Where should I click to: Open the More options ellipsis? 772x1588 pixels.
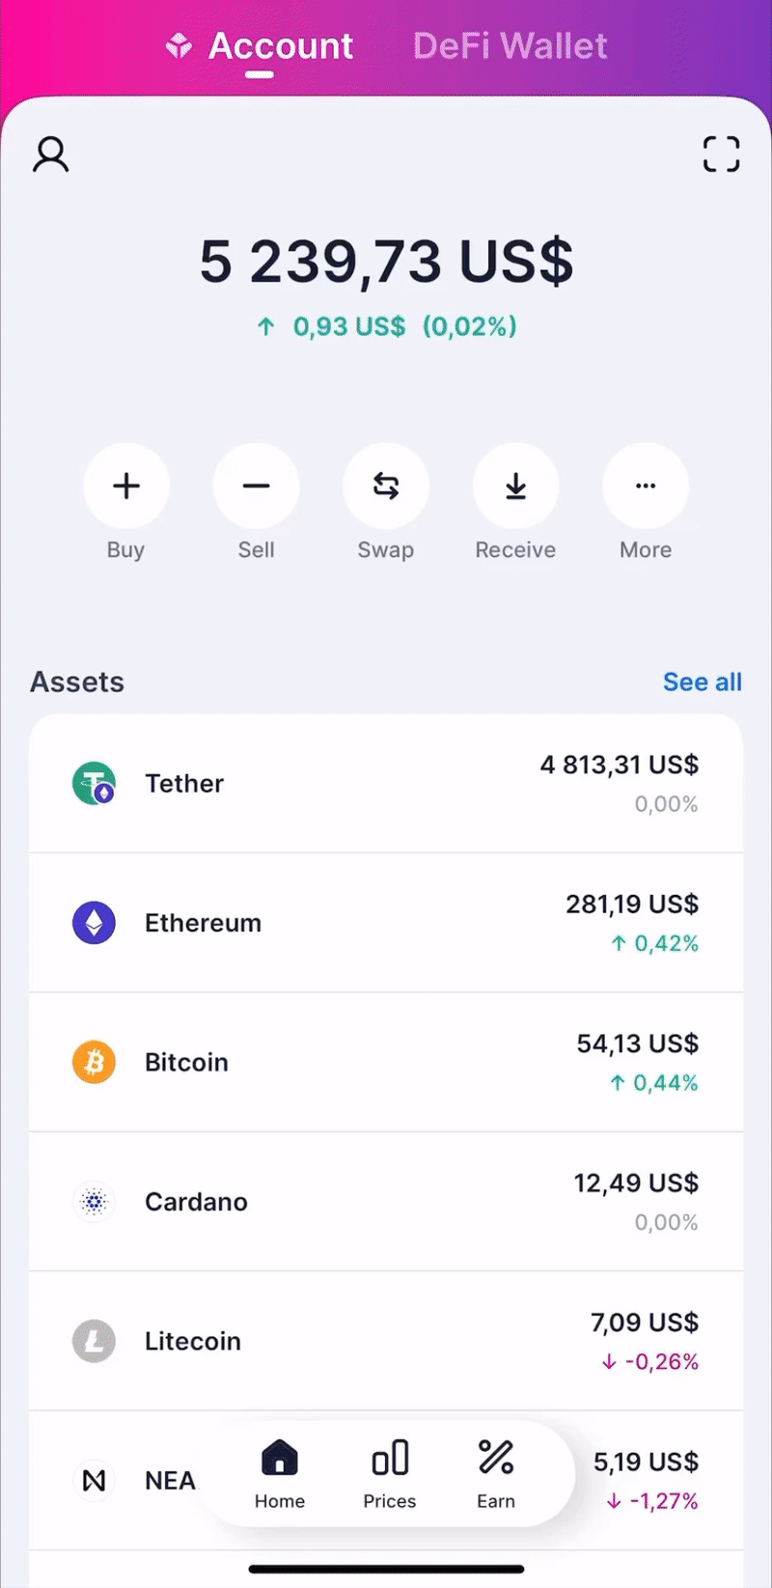(x=646, y=487)
